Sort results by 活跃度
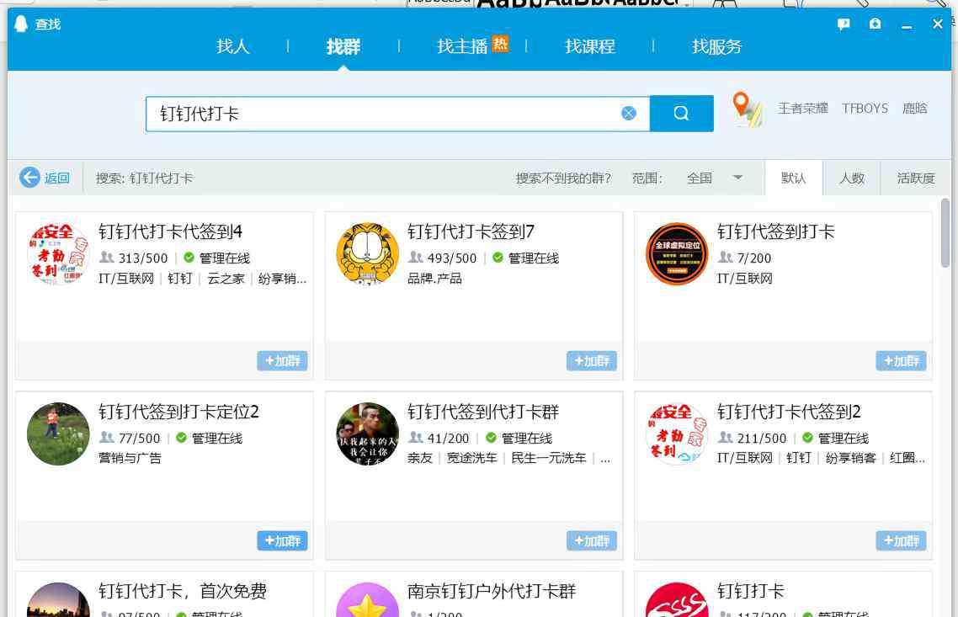This screenshot has width=958, height=617. pyautogui.click(x=916, y=178)
